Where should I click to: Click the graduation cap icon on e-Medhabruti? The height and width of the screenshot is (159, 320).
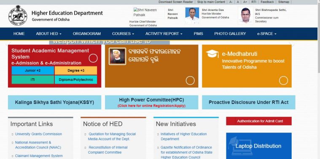tap(212, 53)
